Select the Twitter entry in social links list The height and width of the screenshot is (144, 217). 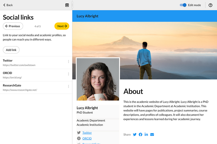[x=27, y=63]
